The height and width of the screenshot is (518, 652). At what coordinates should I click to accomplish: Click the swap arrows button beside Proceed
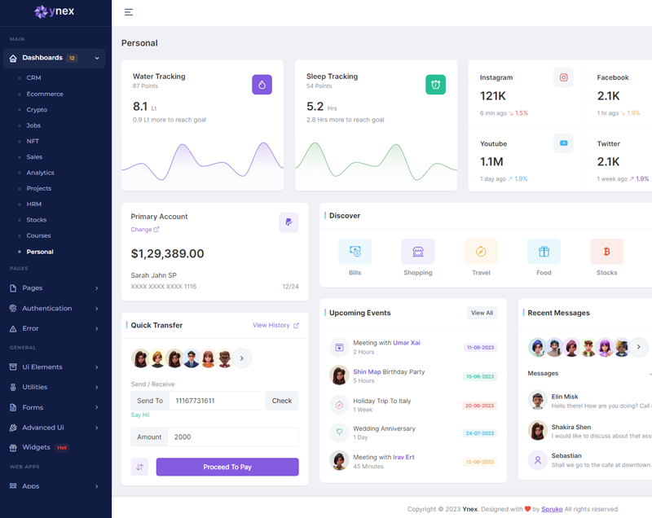139,467
